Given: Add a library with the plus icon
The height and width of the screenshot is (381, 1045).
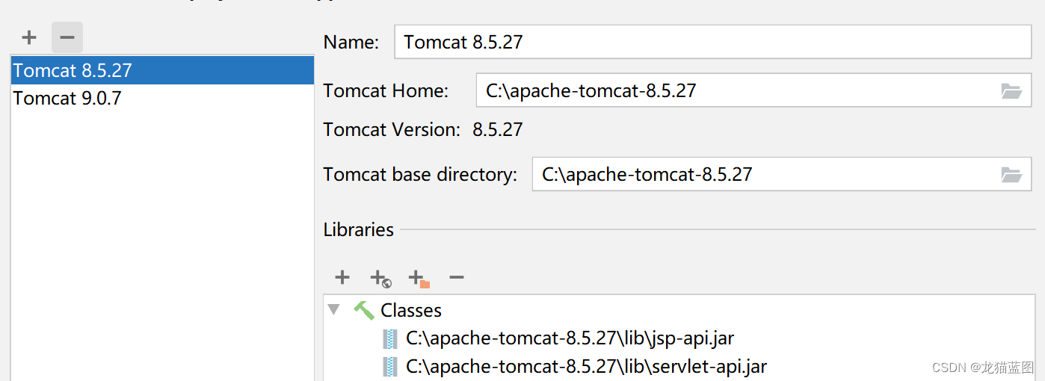Looking at the screenshot, I should 342,278.
